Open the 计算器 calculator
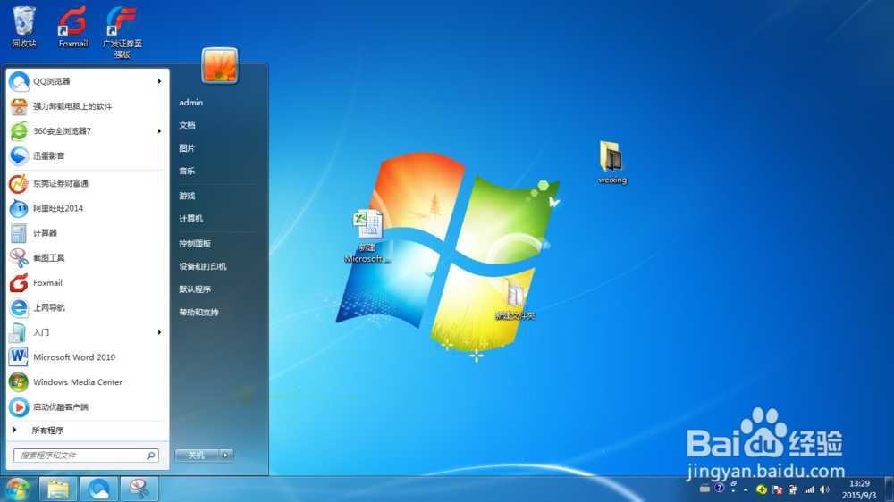This screenshot has height=502, width=894. pos(88,233)
